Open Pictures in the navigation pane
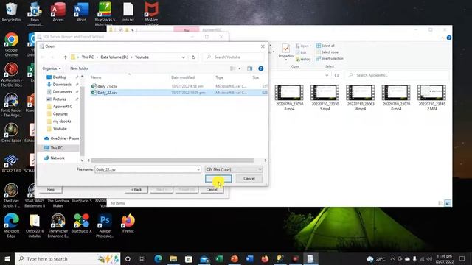472x265 pixels. click(x=59, y=99)
